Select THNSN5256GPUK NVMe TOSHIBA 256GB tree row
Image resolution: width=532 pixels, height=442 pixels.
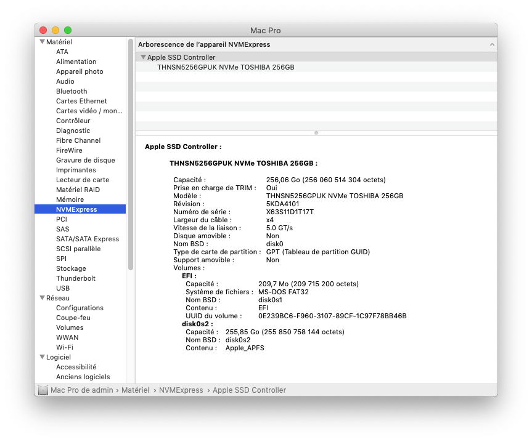(x=316, y=67)
